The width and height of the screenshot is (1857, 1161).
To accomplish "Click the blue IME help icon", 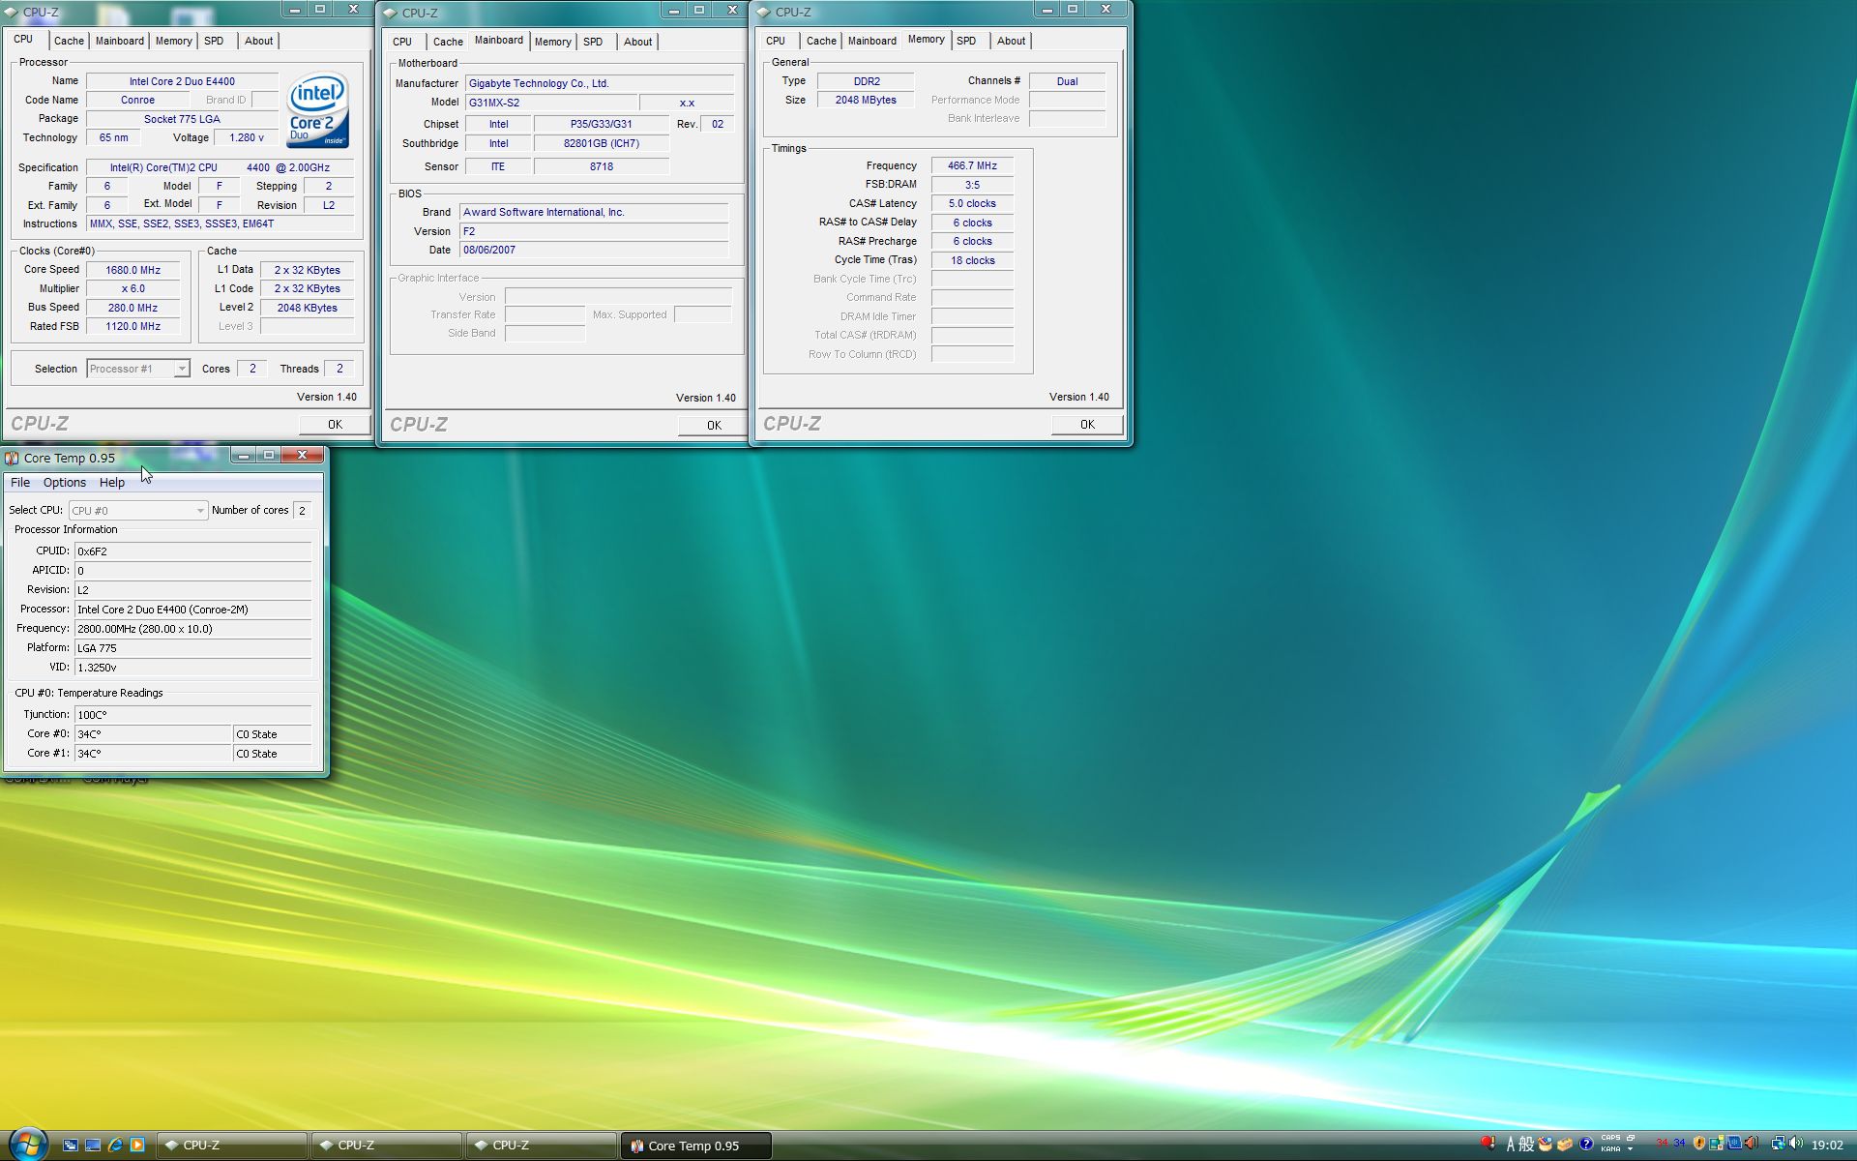I will 1585,1144.
